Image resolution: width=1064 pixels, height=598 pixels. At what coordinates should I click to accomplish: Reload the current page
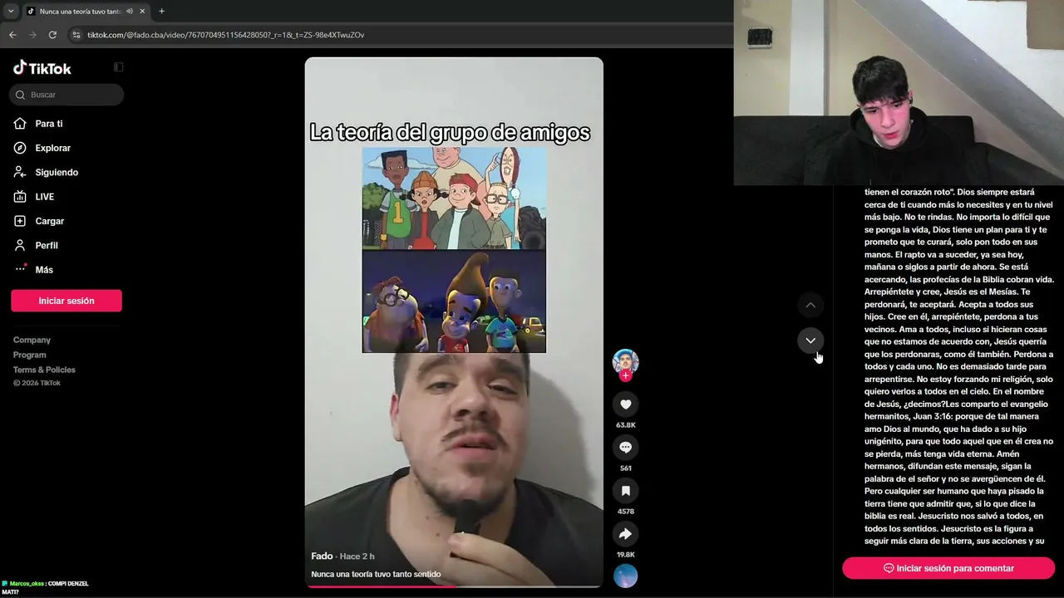(x=52, y=35)
